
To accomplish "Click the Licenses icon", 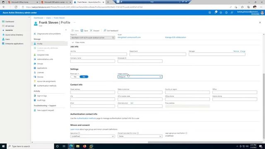I will point(35,72).
